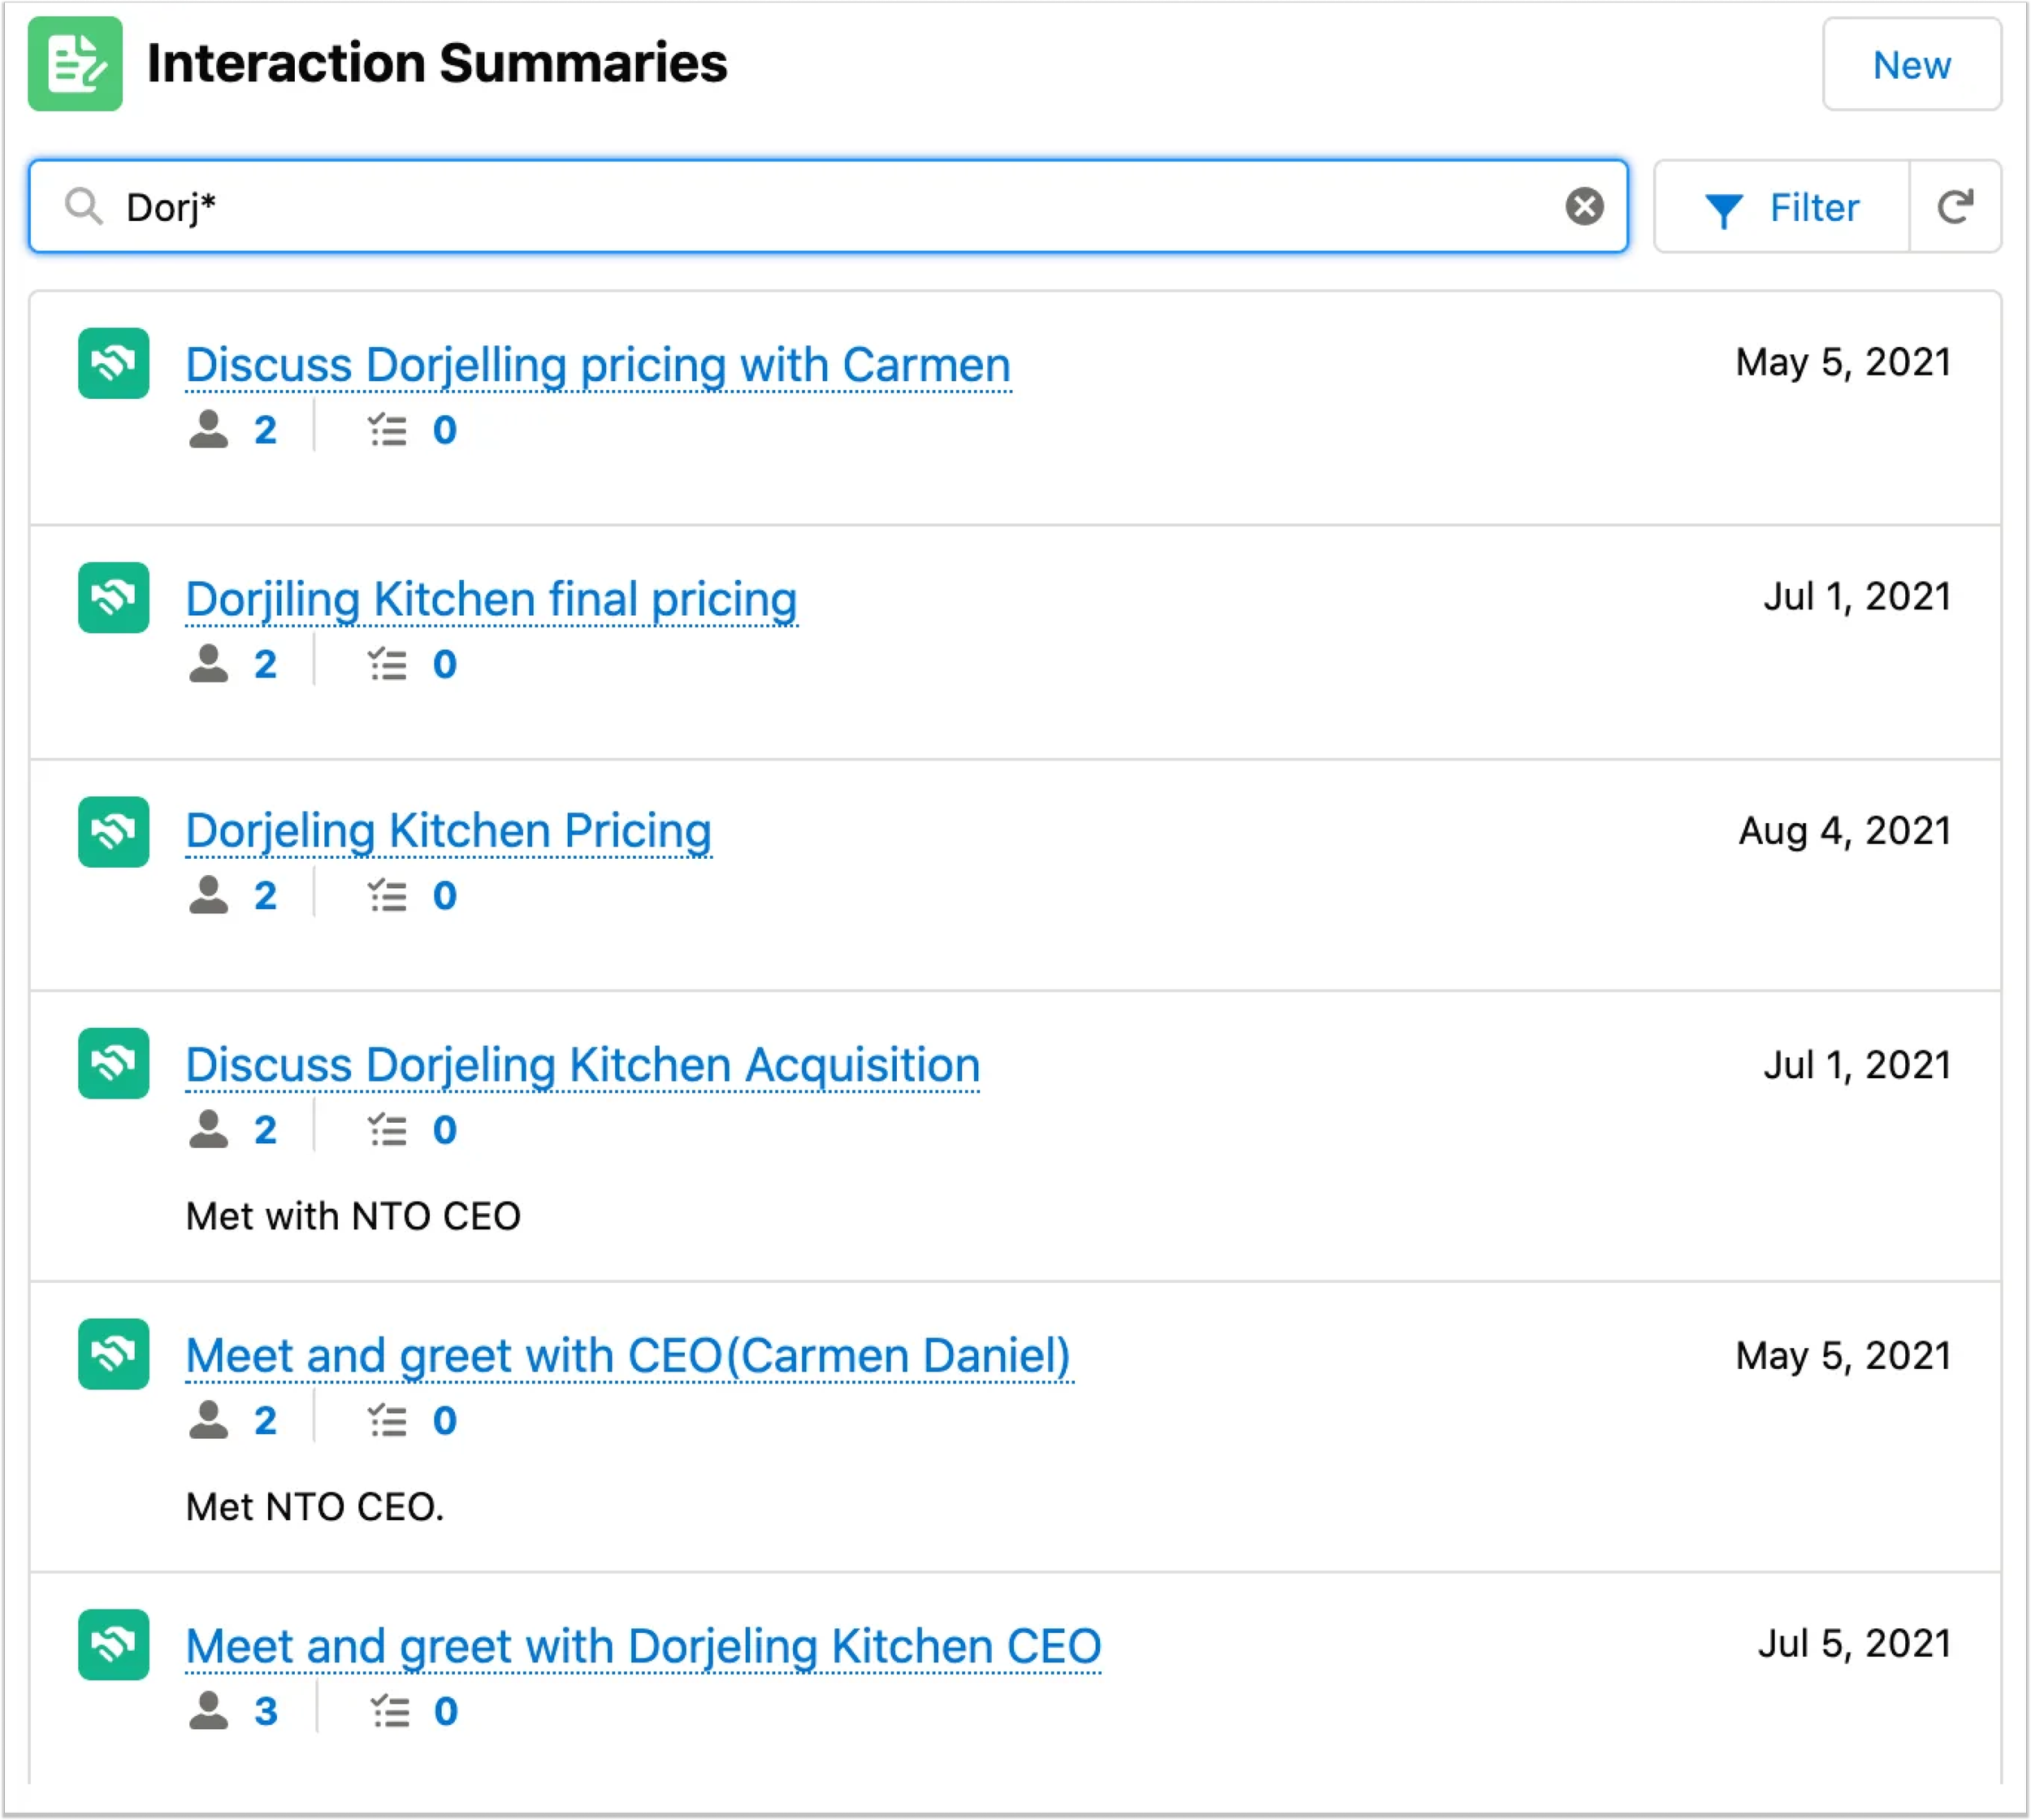Open Discuss Dorjelling pricing with Carmen
The height and width of the screenshot is (1820, 2031).
click(x=598, y=365)
